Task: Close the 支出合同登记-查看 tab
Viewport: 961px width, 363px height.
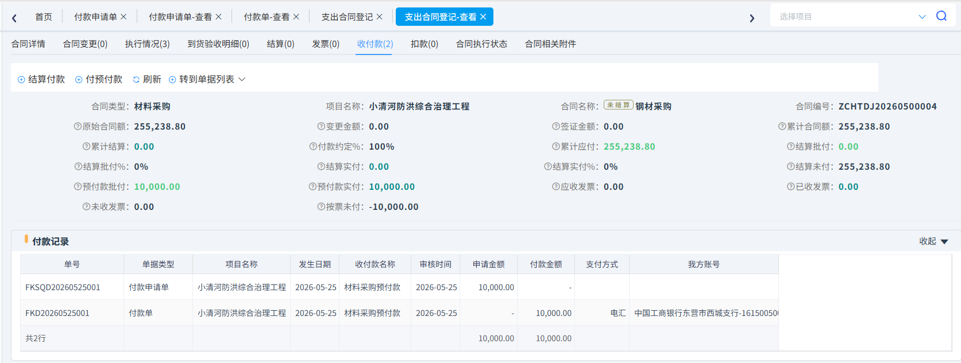Action: tap(483, 17)
